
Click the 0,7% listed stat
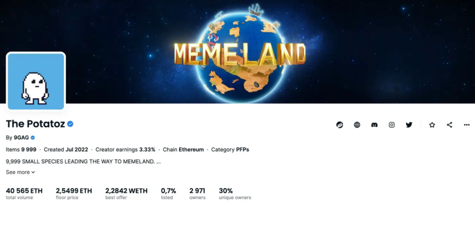coord(168,194)
